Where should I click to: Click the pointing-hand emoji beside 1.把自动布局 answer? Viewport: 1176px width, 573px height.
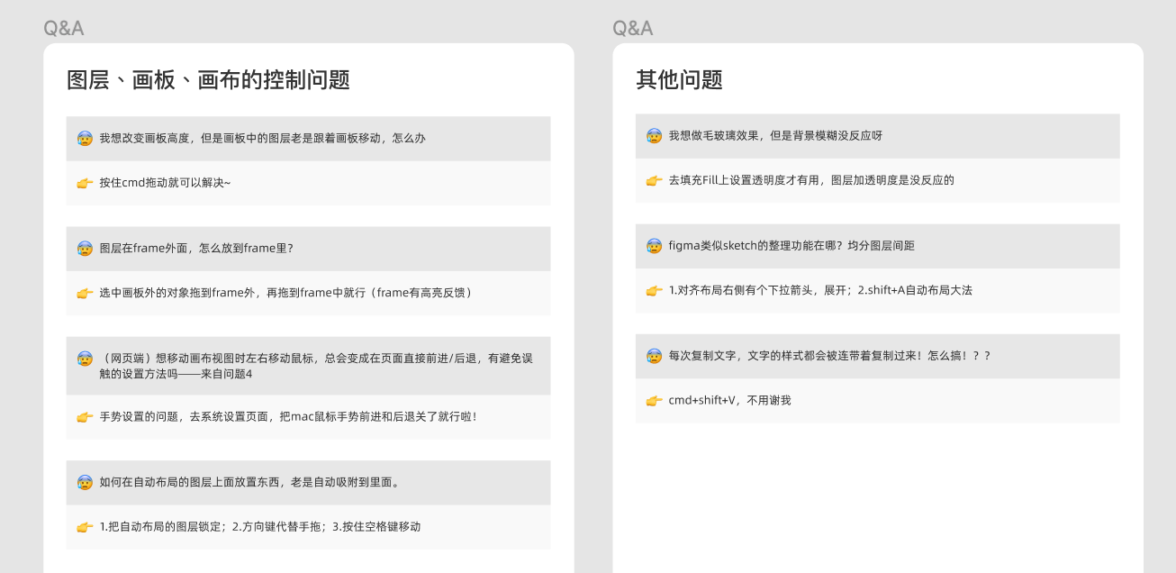(85, 527)
